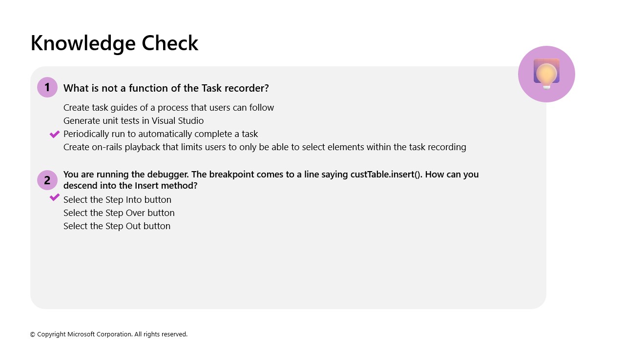The height and width of the screenshot is (351, 625).
Task: Click the lightbulb icon in the purple circle
Action: (546, 74)
